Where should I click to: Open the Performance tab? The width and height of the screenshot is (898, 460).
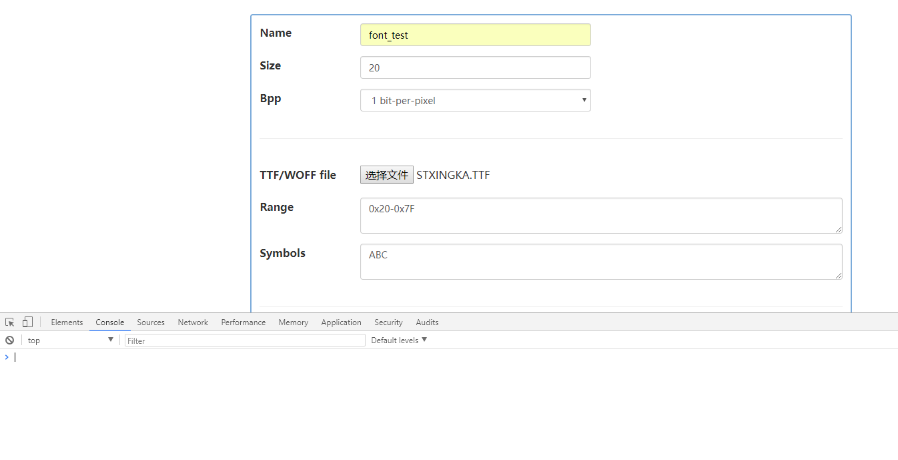click(x=244, y=322)
